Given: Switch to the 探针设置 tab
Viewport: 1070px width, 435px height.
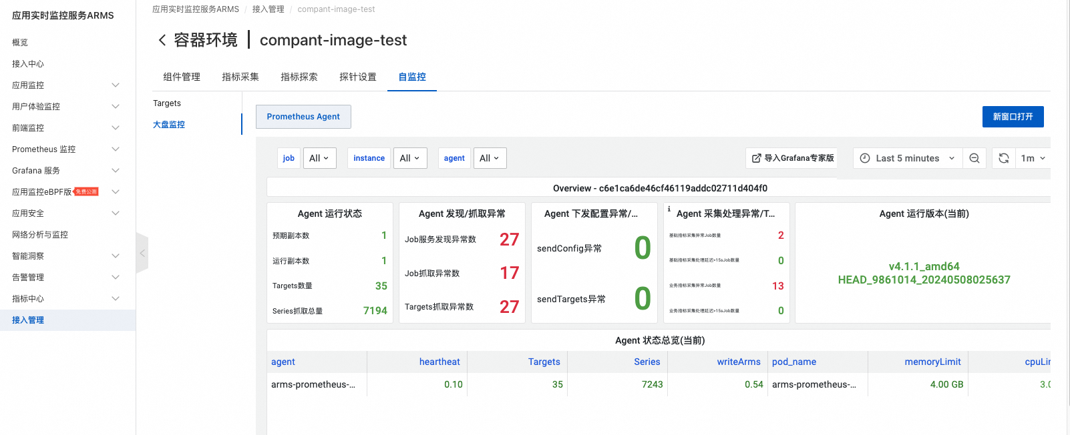Looking at the screenshot, I should pos(358,77).
